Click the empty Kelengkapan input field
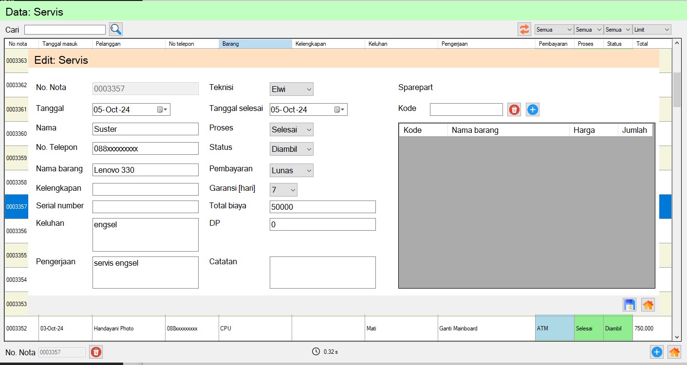The height and width of the screenshot is (365, 687). [146, 189]
